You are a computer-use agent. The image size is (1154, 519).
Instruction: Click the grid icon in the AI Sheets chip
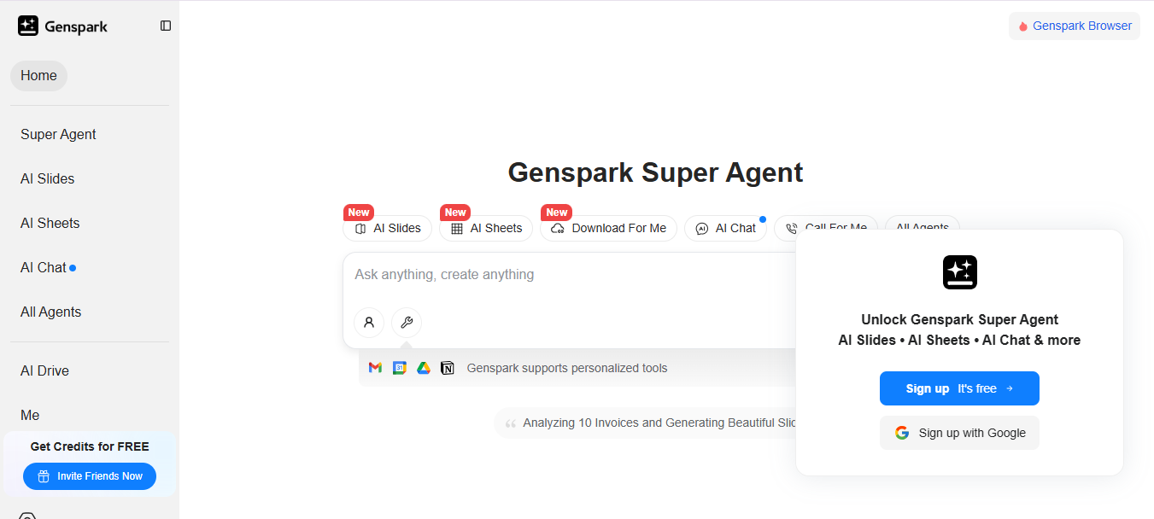457,229
